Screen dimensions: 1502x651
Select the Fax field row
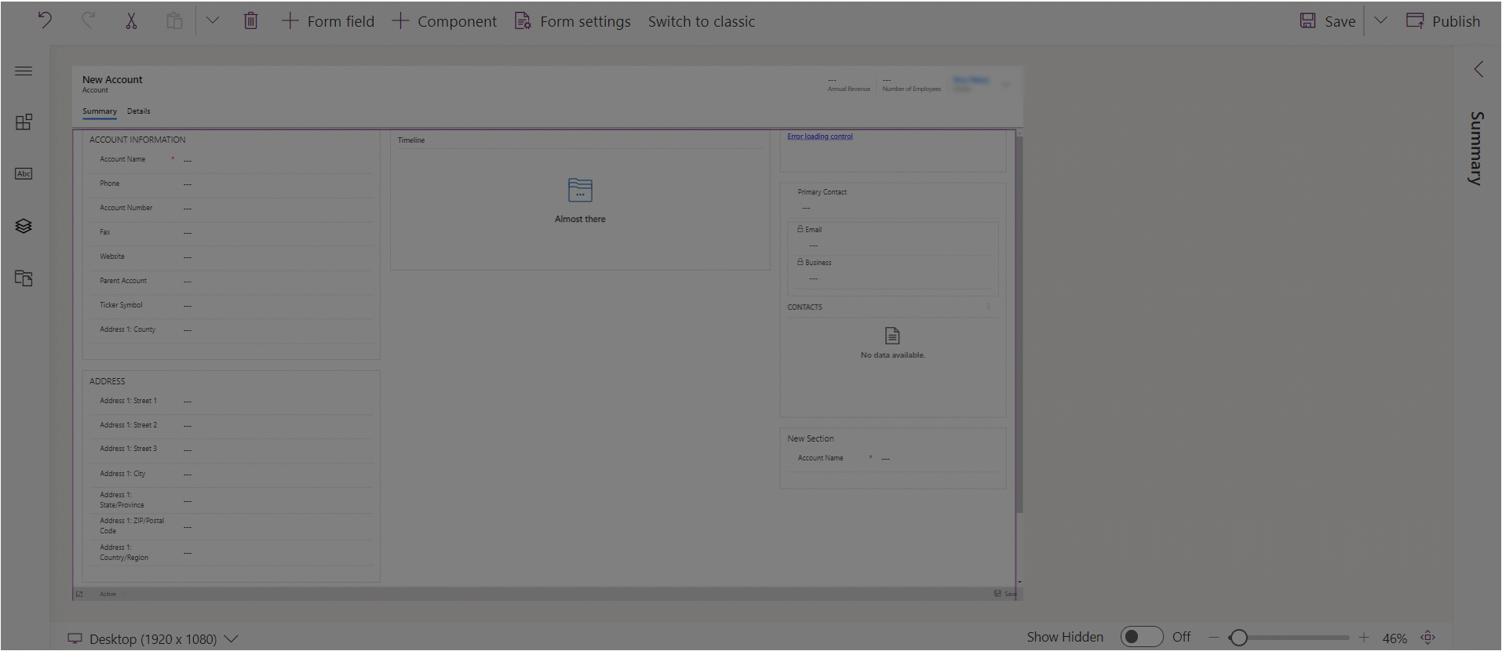(x=231, y=232)
